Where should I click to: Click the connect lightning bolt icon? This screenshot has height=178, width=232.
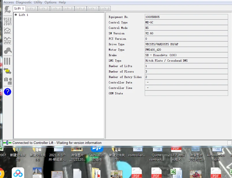point(8,10)
